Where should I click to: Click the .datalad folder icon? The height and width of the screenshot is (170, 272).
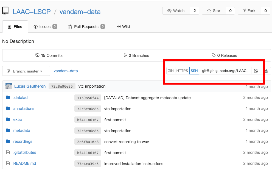tap(8, 97)
